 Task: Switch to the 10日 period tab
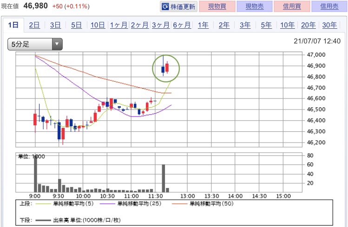point(98,25)
